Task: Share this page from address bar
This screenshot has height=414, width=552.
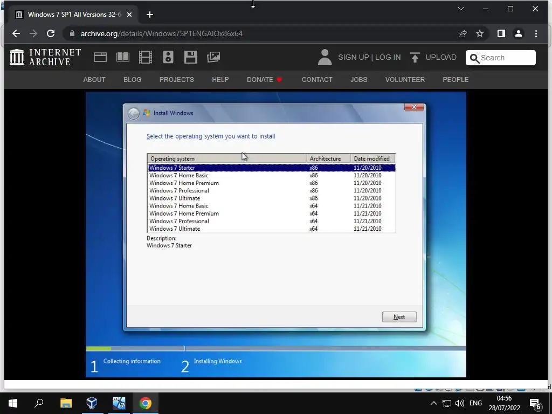Action: pos(462,33)
